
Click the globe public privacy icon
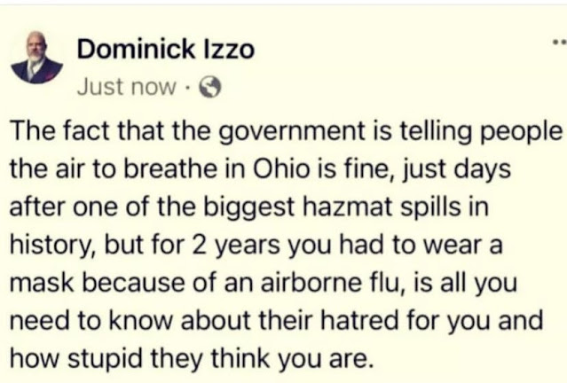210,88
